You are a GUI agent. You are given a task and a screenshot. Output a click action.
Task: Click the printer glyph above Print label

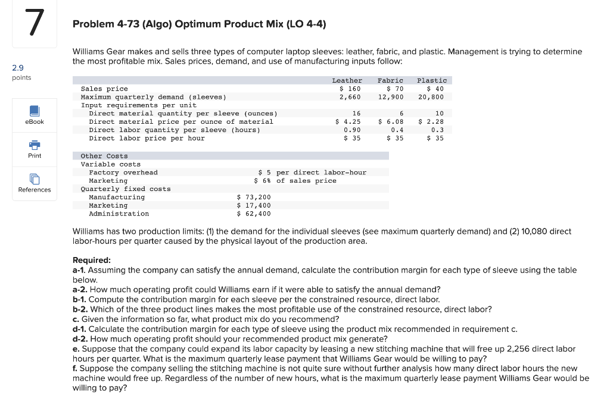click(x=34, y=146)
